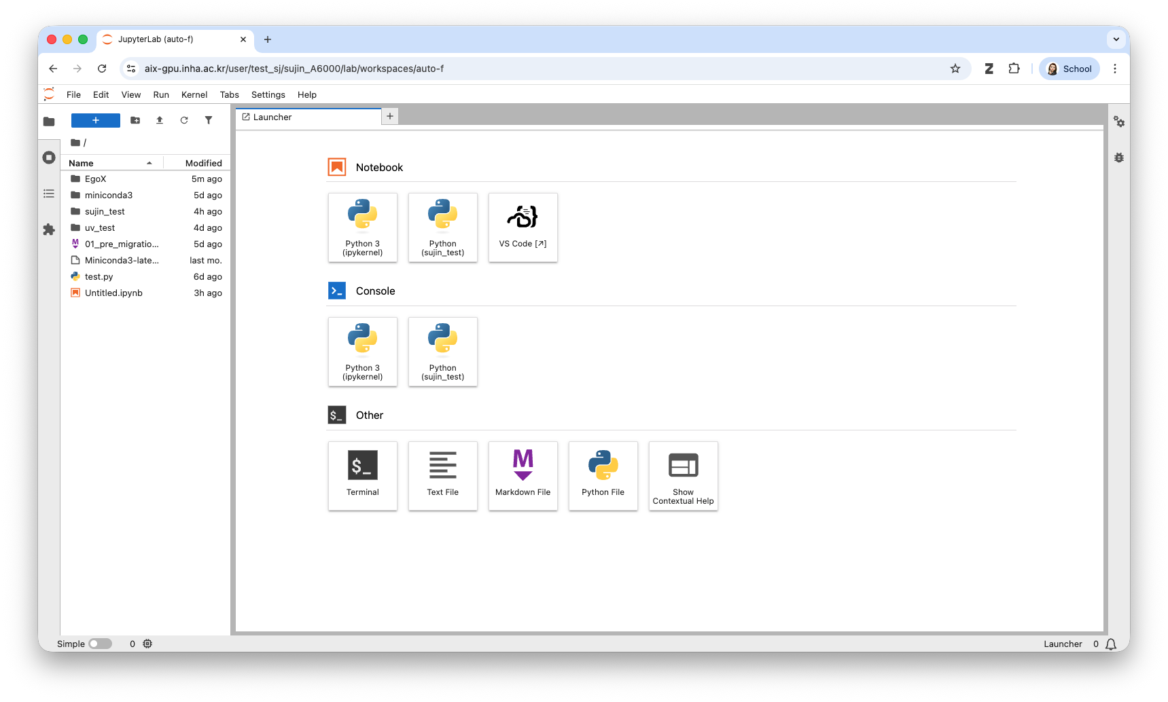Reload the browser page

(x=102, y=69)
